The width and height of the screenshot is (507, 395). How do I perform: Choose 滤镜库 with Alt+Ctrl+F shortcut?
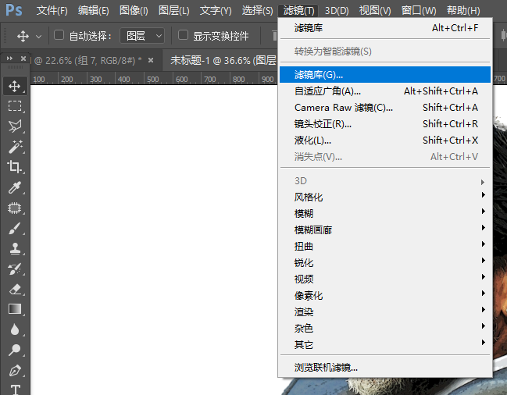pyautogui.click(x=385, y=28)
